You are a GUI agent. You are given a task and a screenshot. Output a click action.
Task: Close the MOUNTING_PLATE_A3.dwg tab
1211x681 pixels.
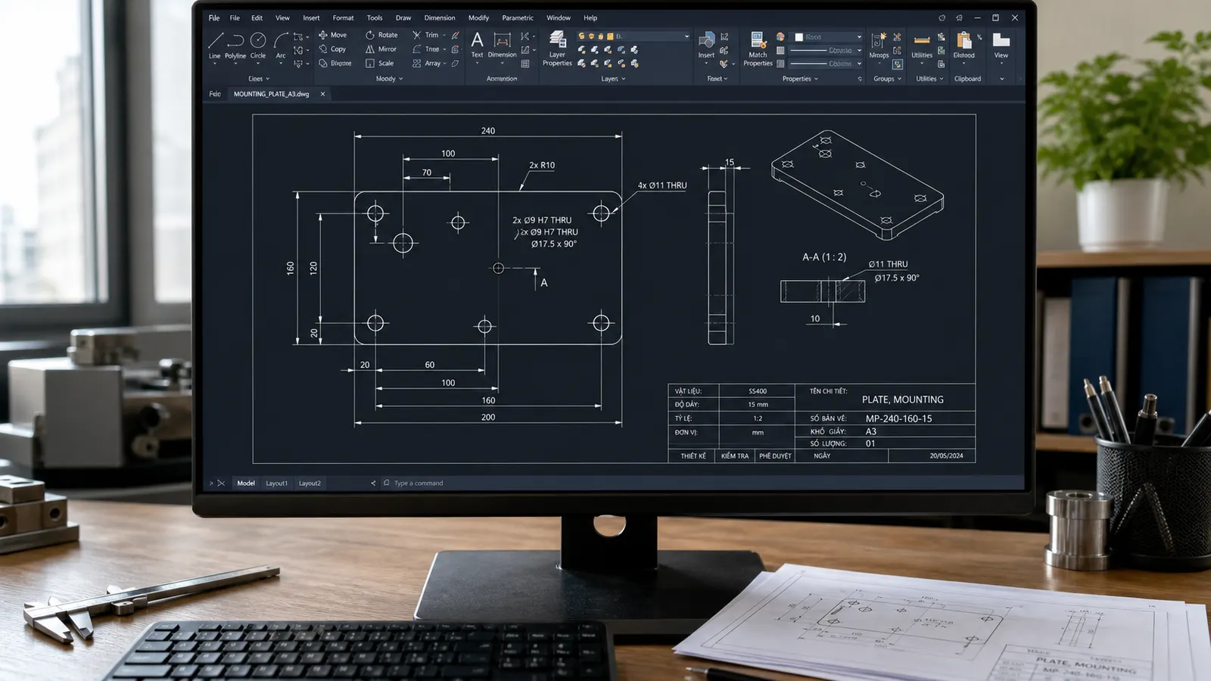[x=322, y=94]
